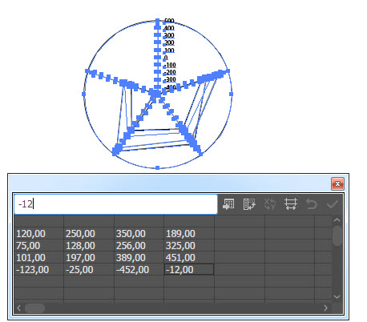Click the Import Data icon

pos(228,204)
